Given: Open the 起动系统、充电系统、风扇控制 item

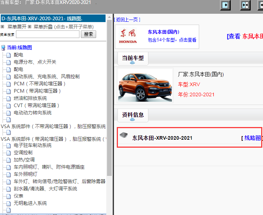Looking at the screenshot, I should 47,77.
